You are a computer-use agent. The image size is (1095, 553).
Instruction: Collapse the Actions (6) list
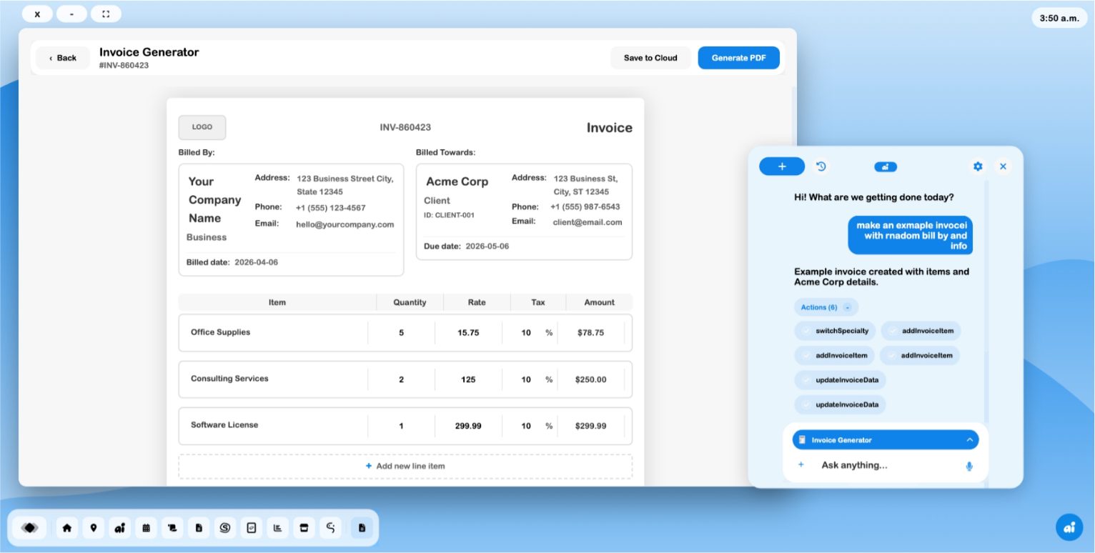click(847, 307)
